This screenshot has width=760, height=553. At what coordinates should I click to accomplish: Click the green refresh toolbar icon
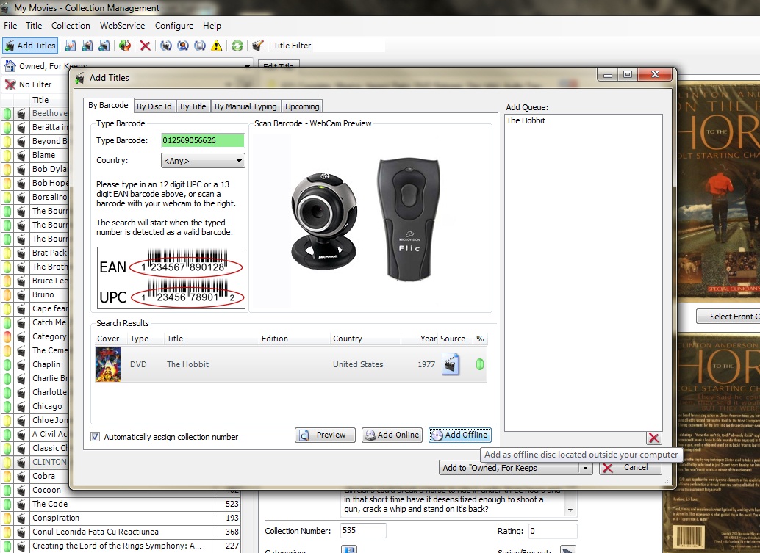click(x=237, y=46)
